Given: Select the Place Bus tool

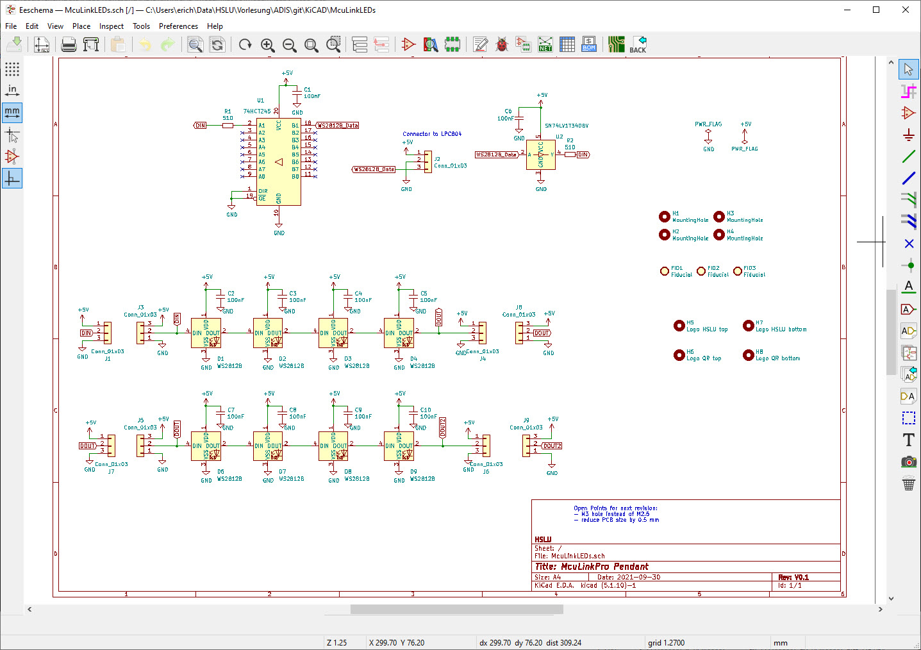Looking at the screenshot, I should tap(909, 178).
